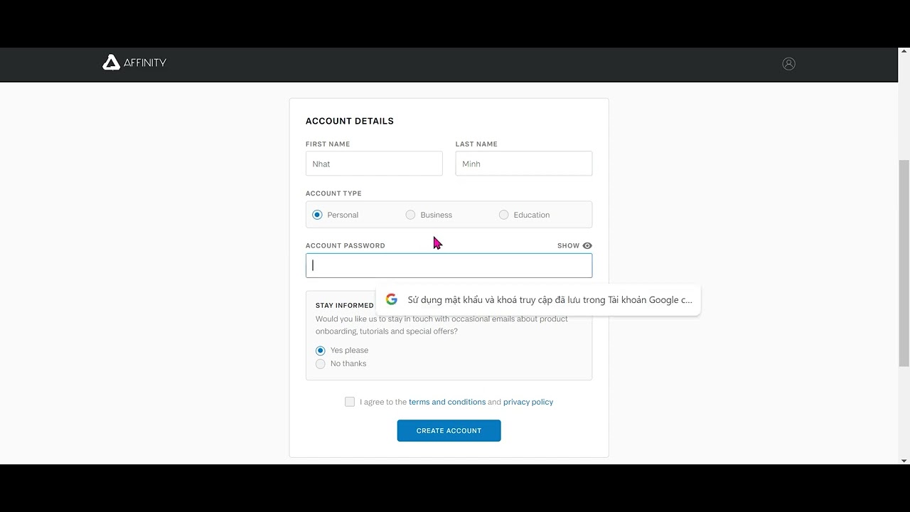The width and height of the screenshot is (910, 512).
Task: Use saved Google password suggestion
Action: click(550, 300)
